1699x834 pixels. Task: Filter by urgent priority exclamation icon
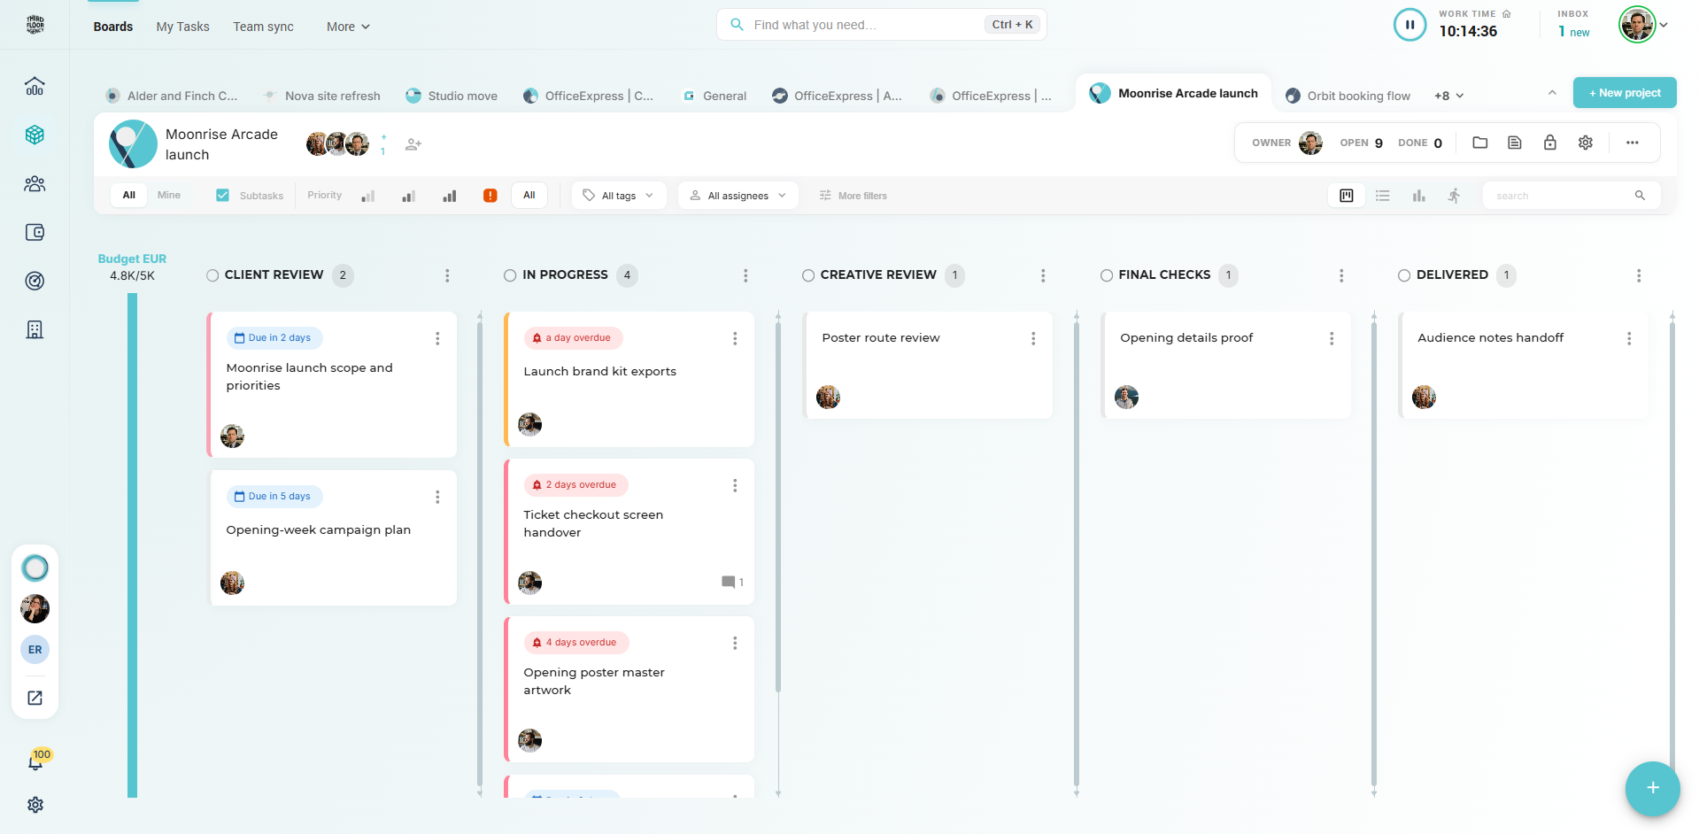pyautogui.click(x=490, y=196)
